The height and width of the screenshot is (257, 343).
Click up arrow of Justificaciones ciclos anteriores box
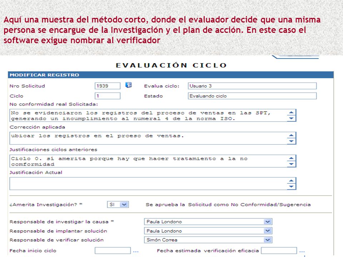pyautogui.click(x=291, y=158)
